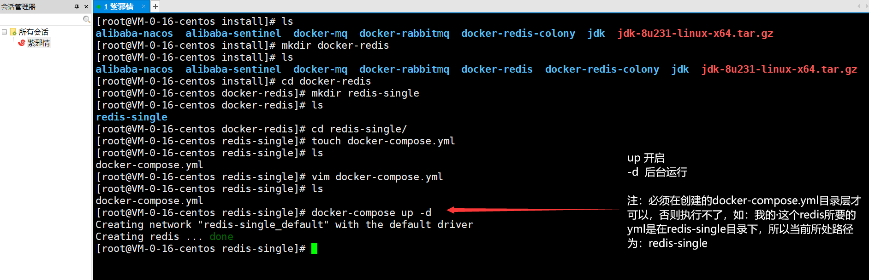Viewport: 869px width, 280px height.
Task: Click the red swirl icon of 紫邪情 session
Action: click(x=21, y=43)
